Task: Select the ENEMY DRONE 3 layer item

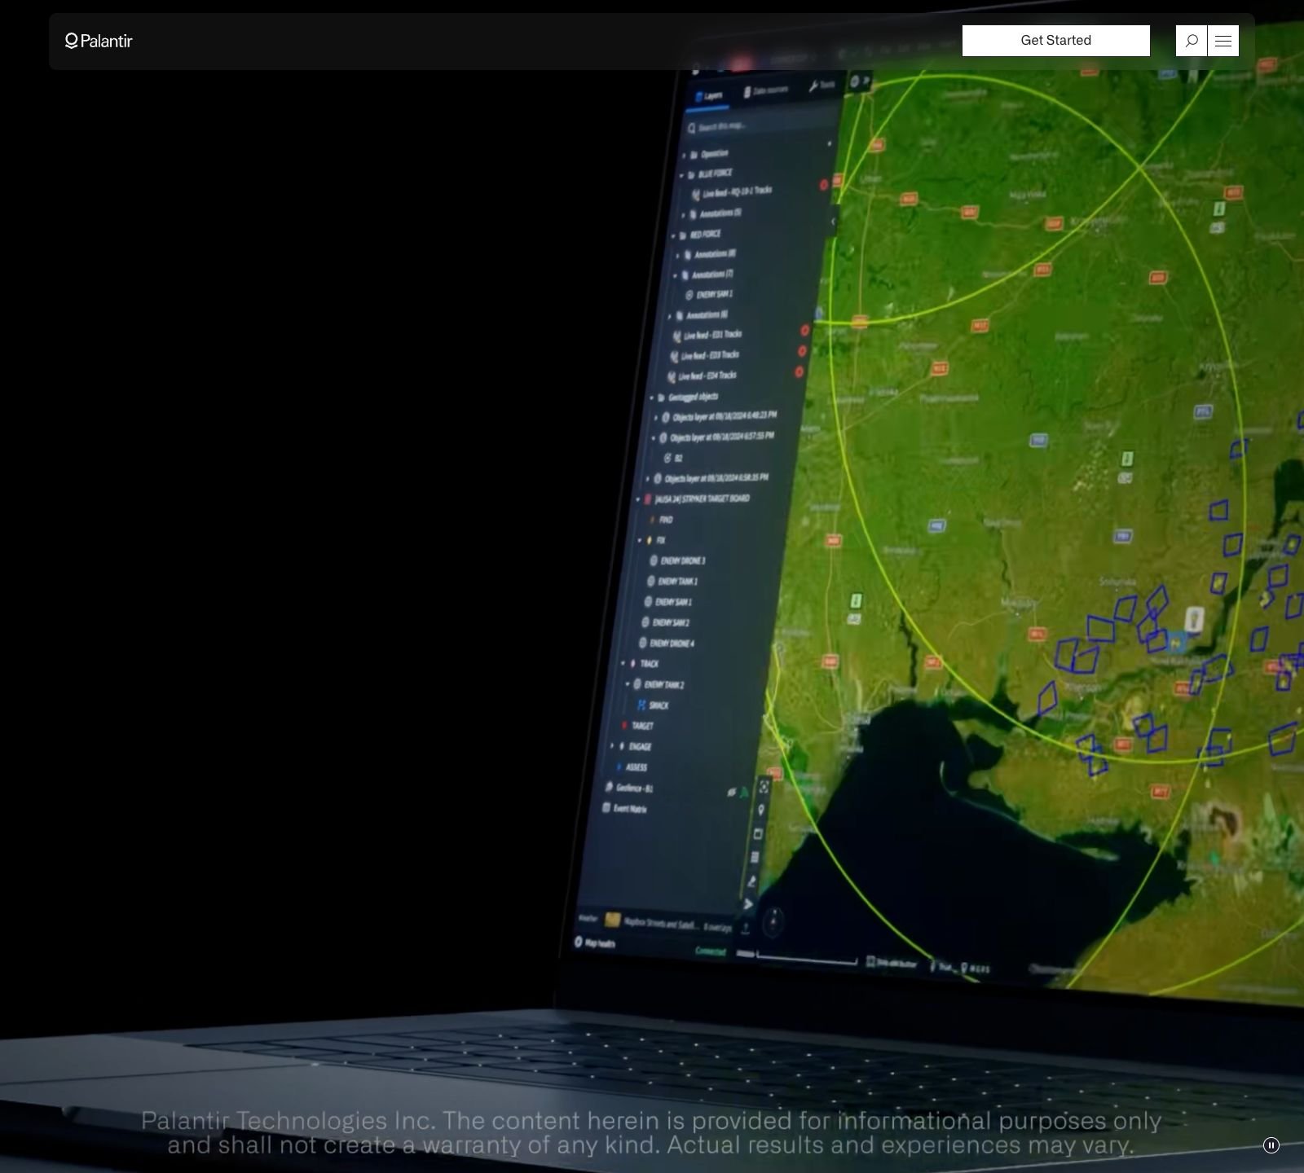Action: [x=677, y=560]
